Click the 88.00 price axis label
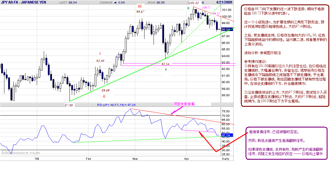Viewport: 336px width, 196px height. tap(226, 95)
